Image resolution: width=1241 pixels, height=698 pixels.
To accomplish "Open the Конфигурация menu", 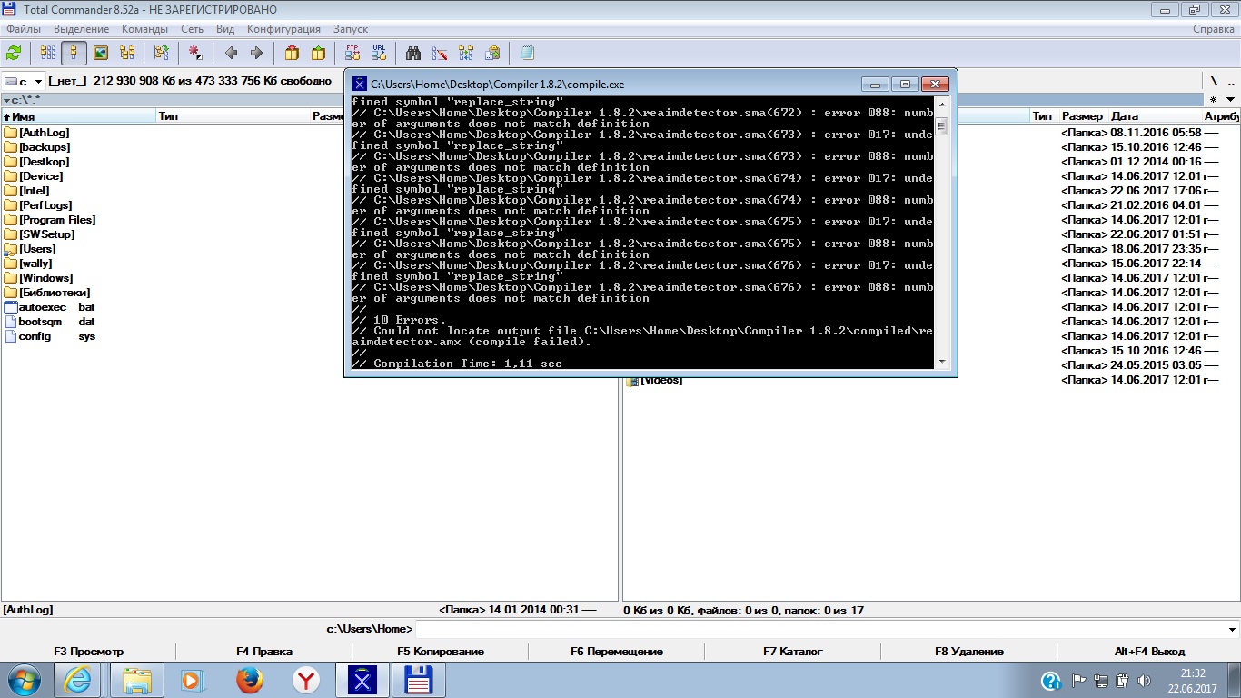I will tap(283, 29).
